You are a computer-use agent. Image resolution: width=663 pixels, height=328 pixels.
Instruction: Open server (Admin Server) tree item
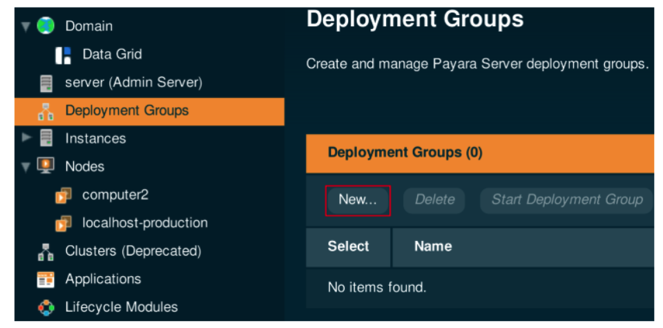(133, 83)
